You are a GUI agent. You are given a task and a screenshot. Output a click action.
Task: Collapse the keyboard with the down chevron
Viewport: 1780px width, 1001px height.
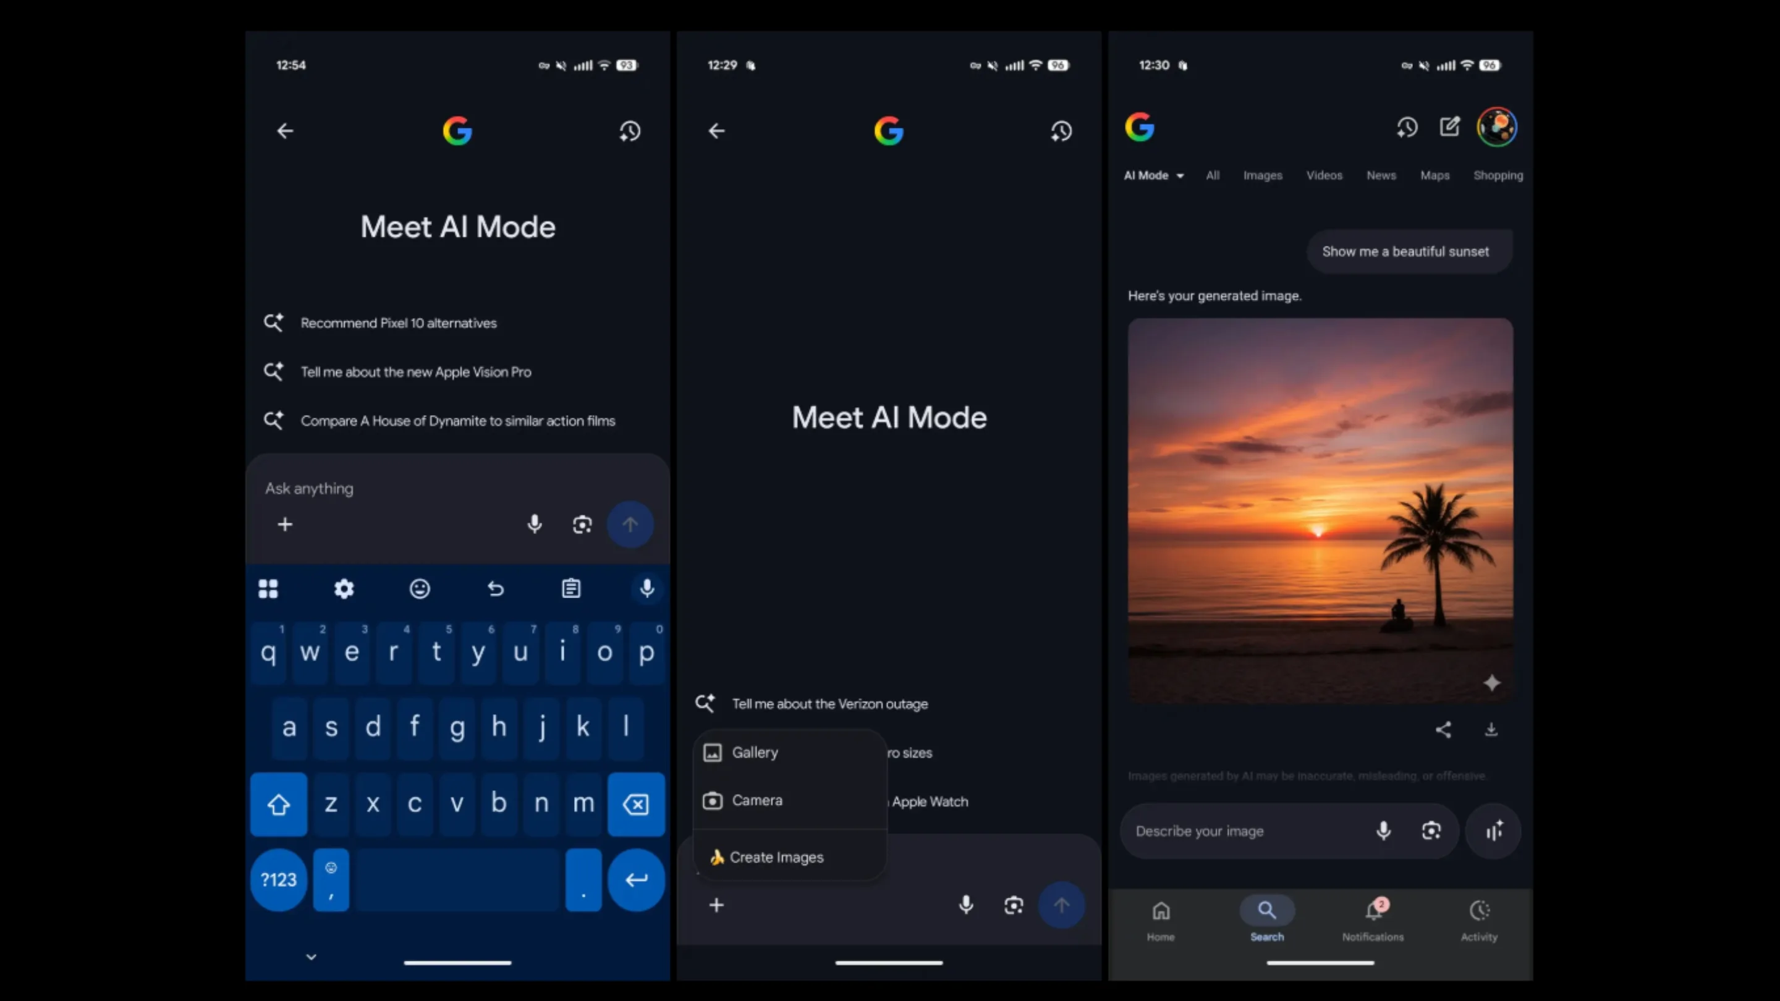pos(311,957)
